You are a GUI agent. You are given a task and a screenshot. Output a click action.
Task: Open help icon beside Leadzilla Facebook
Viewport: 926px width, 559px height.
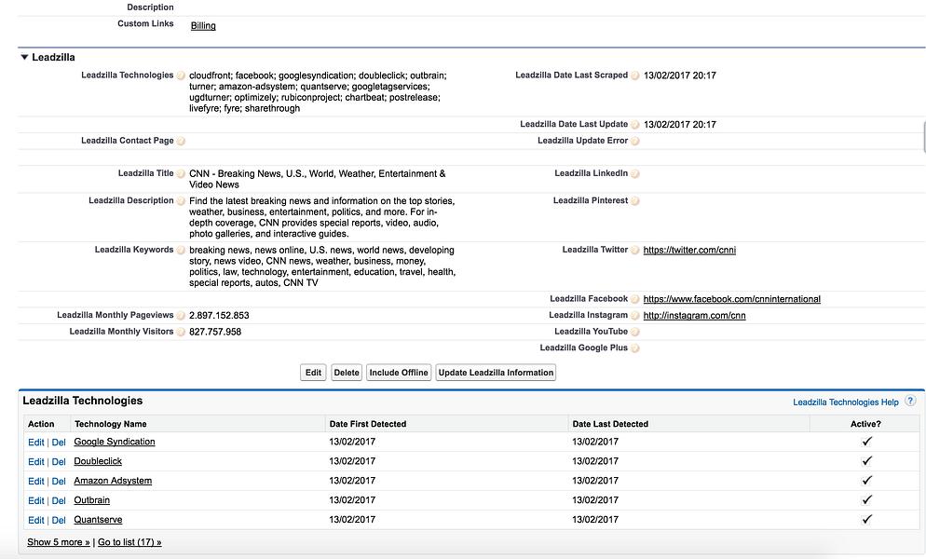(634, 299)
